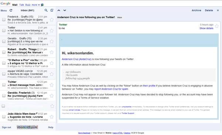Select checkbox for Robert, Graffo, Thiago email
Screen dimensions: 222x135
(x=4, y=52)
